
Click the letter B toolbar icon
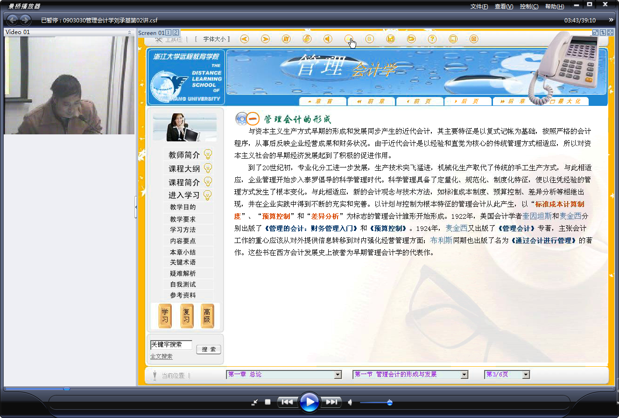pyautogui.click(x=370, y=39)
